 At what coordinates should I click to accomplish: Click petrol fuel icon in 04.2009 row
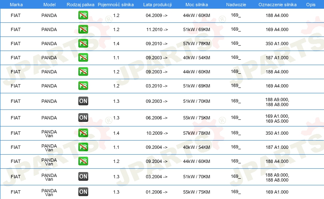click(x=83, y=15)
